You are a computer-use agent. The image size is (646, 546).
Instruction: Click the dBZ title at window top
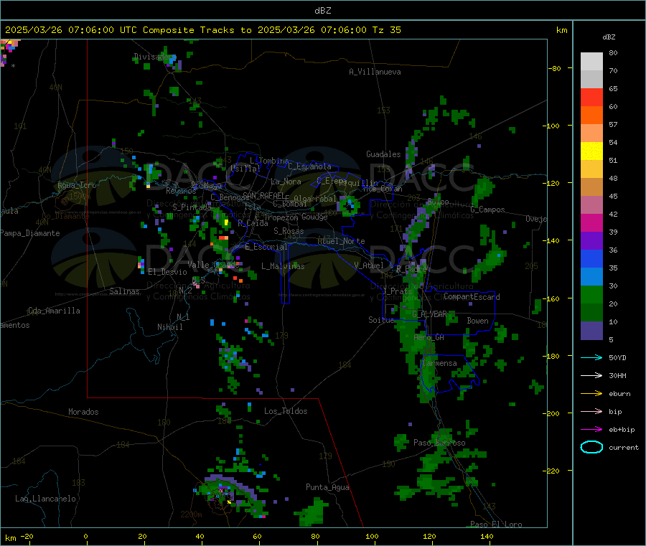click(x=322, y=11)
